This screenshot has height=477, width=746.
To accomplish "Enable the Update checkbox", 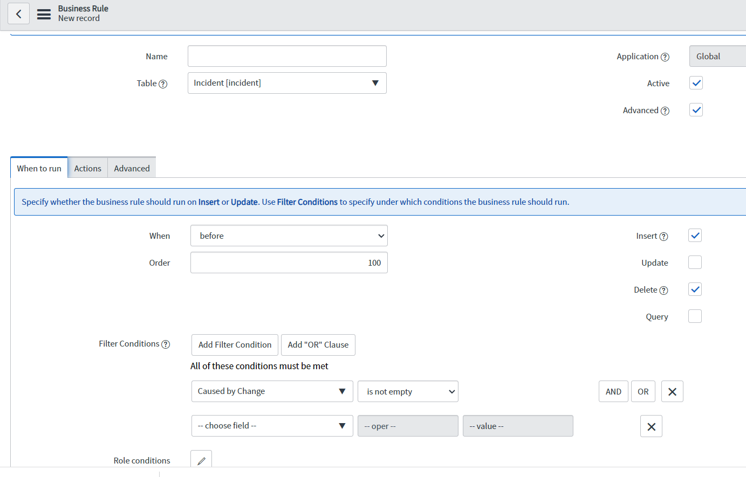I will (695, 262).
